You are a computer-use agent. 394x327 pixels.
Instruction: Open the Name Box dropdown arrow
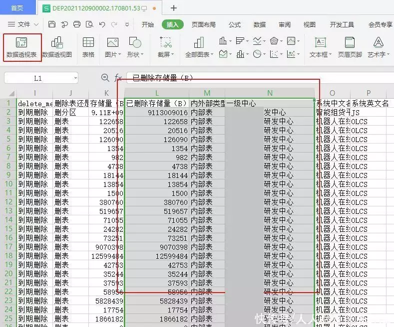point(75,78)
